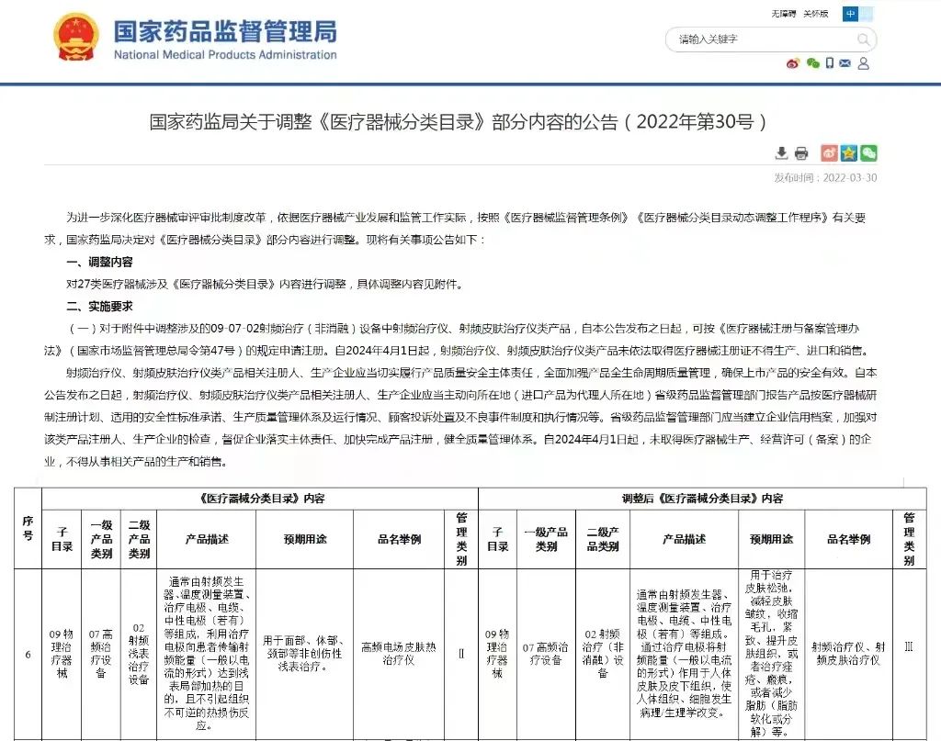
Task: Click the National Medical Products Administration text
Action: [x=225, y=54]
